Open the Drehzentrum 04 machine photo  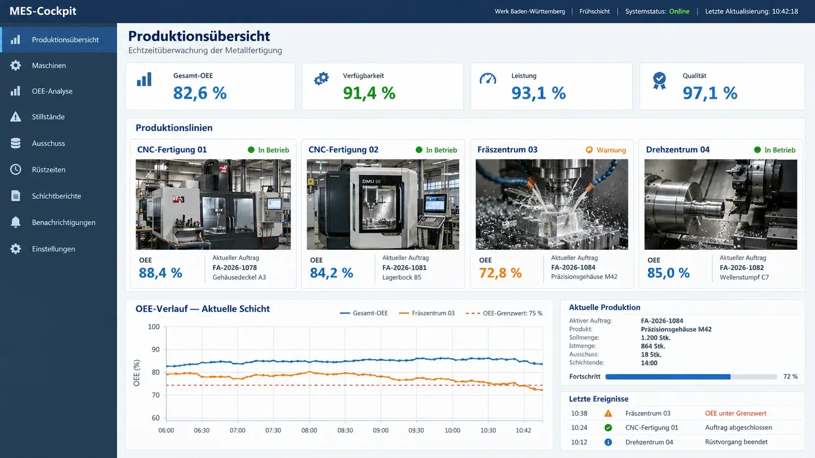tap(721, 205)
